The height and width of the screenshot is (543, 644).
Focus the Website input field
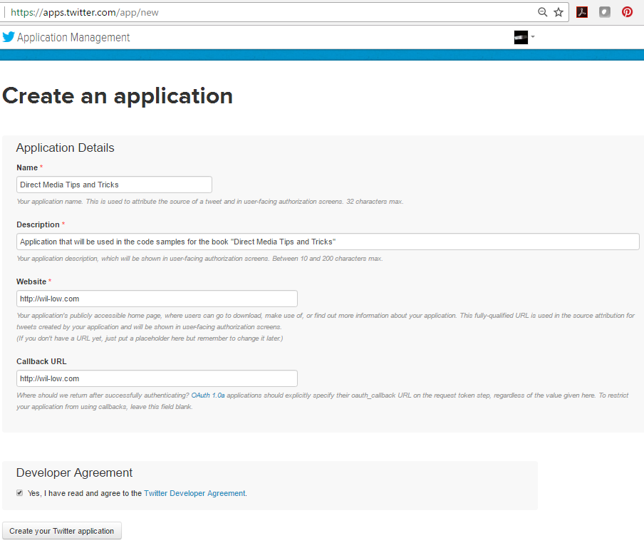click(157, 299)
